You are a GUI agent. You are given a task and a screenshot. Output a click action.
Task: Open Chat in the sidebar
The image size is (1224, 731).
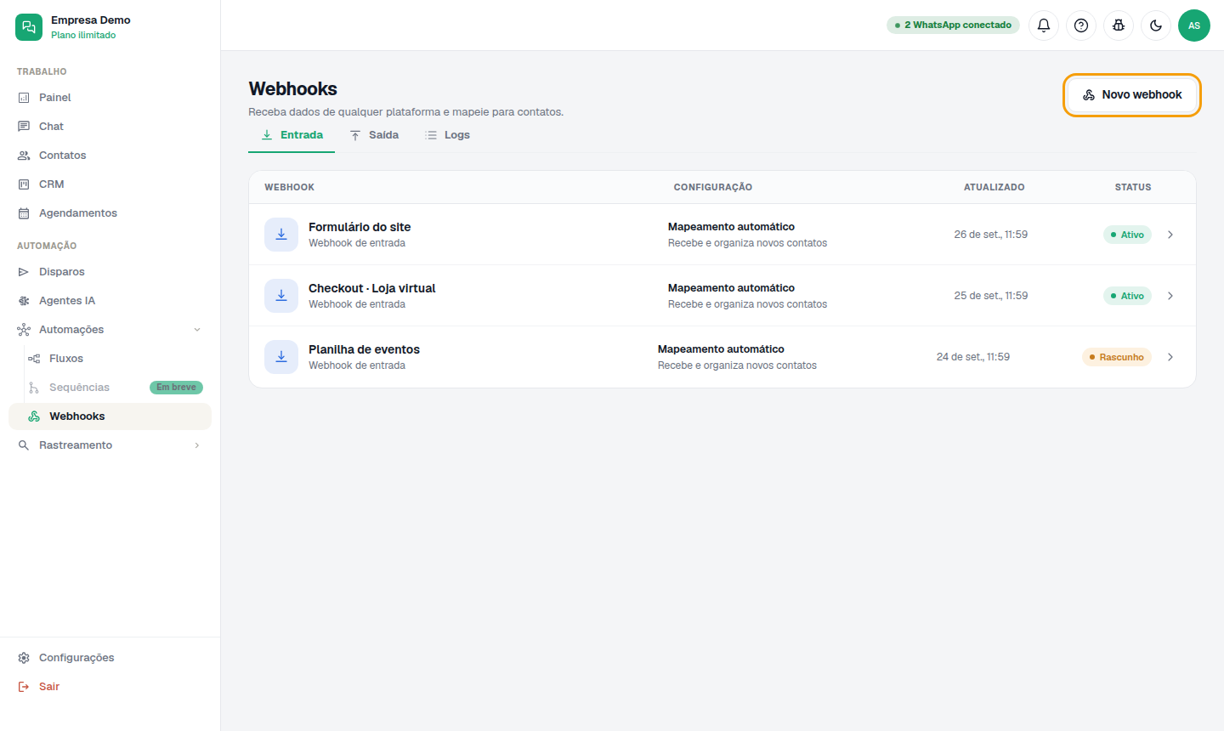110,127
